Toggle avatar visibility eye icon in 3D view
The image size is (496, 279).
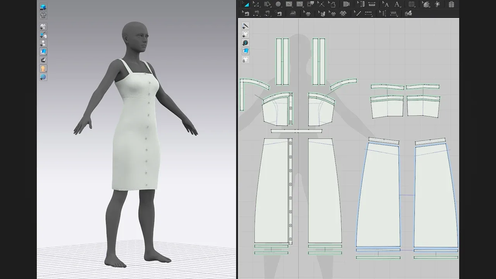click(43, 43)
